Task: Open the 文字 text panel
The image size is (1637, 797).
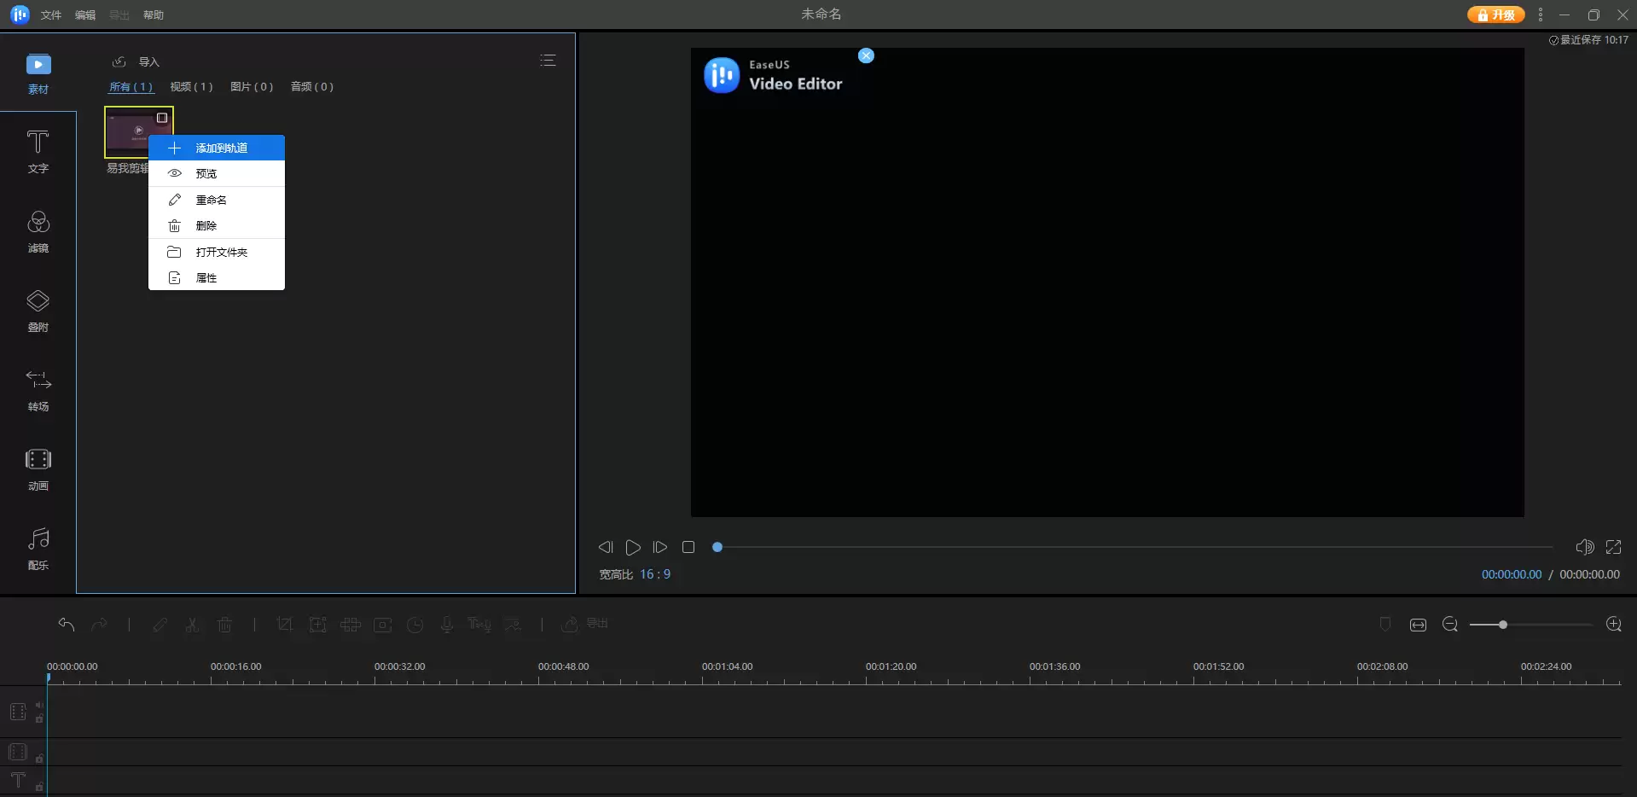Action: [38, 152]
